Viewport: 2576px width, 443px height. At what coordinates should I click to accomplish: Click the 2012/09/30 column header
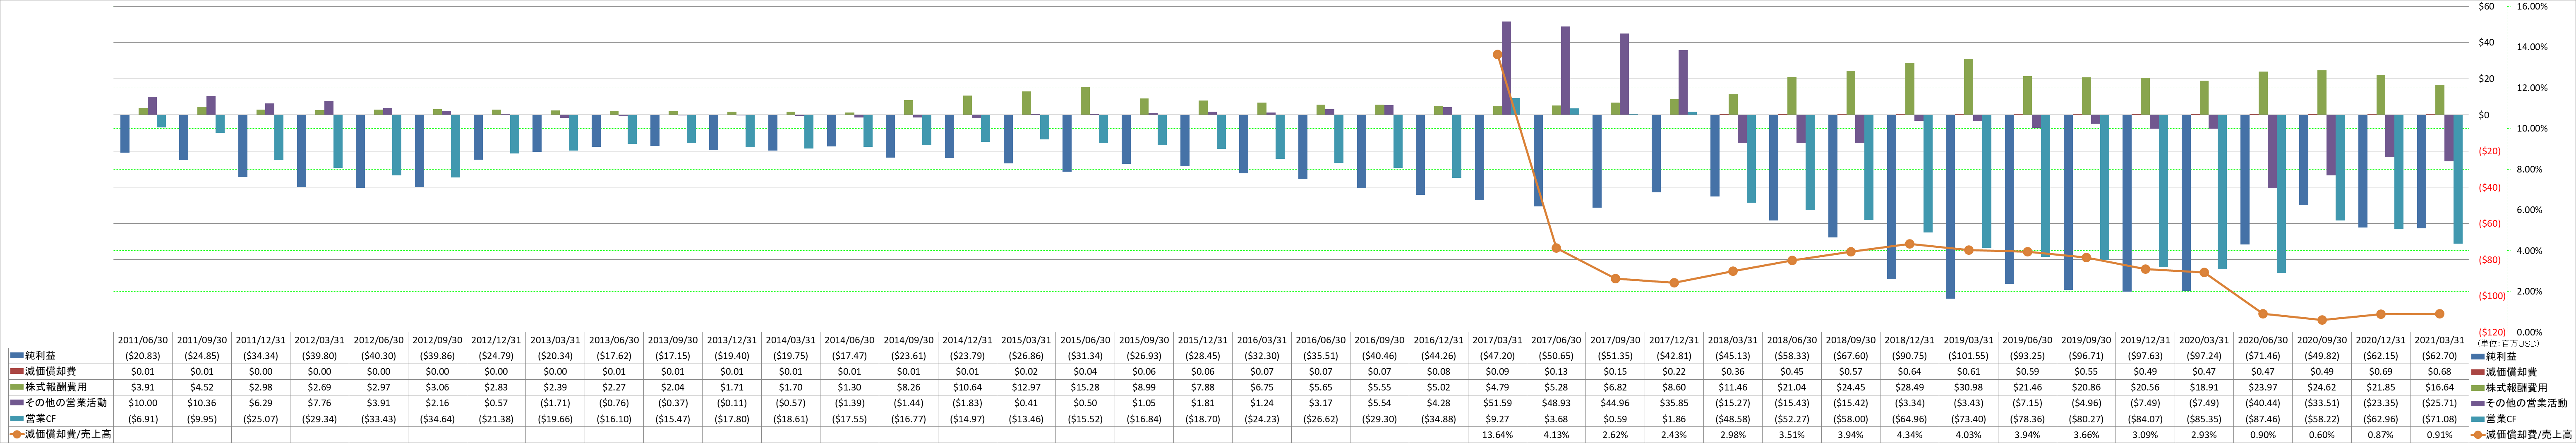[437, 340]
